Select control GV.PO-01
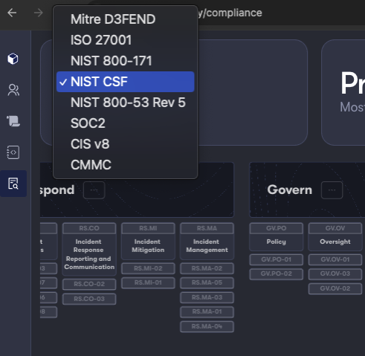 277,259
